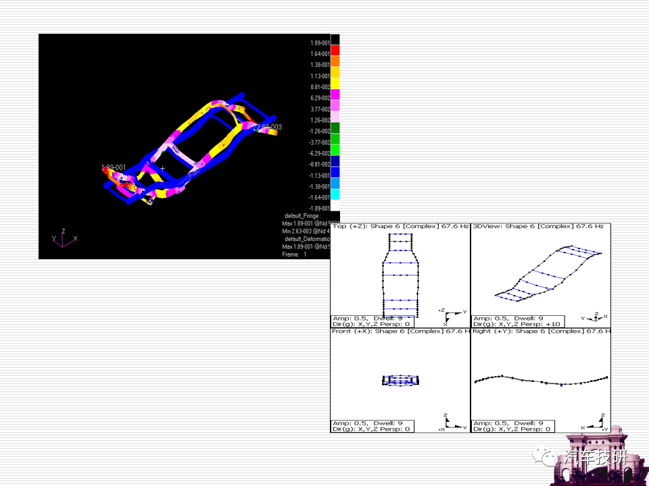
Task: Click the Amp/Dwell info box in the Top (+Z) panel
Action: tap(372, 321)
